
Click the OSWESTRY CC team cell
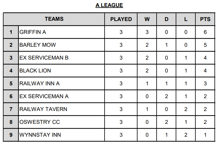[x=40, y=122]
